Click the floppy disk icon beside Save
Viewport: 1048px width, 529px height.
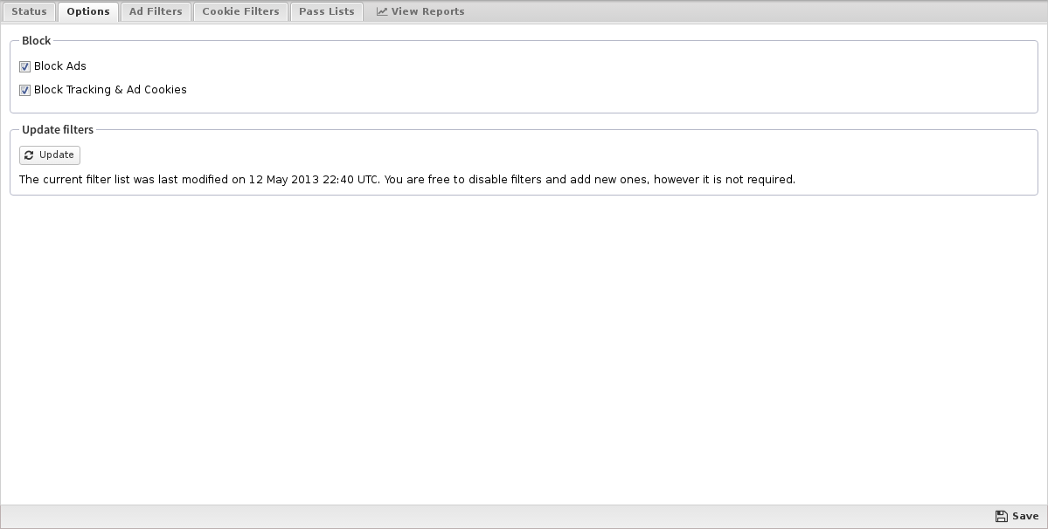click(1002, 516)
